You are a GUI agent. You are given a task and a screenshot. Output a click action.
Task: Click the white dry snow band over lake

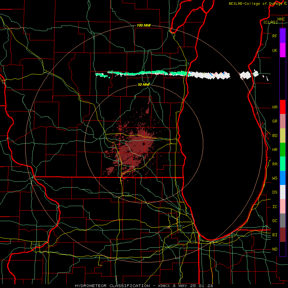click(x=209, y=75)
